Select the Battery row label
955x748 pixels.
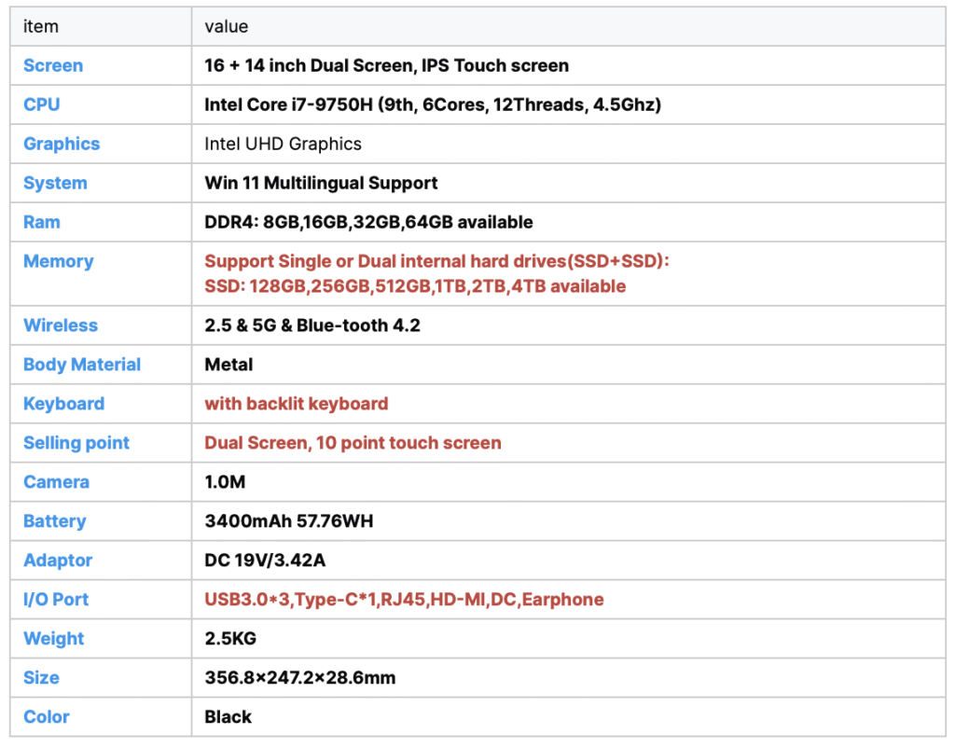coord(54,521)
